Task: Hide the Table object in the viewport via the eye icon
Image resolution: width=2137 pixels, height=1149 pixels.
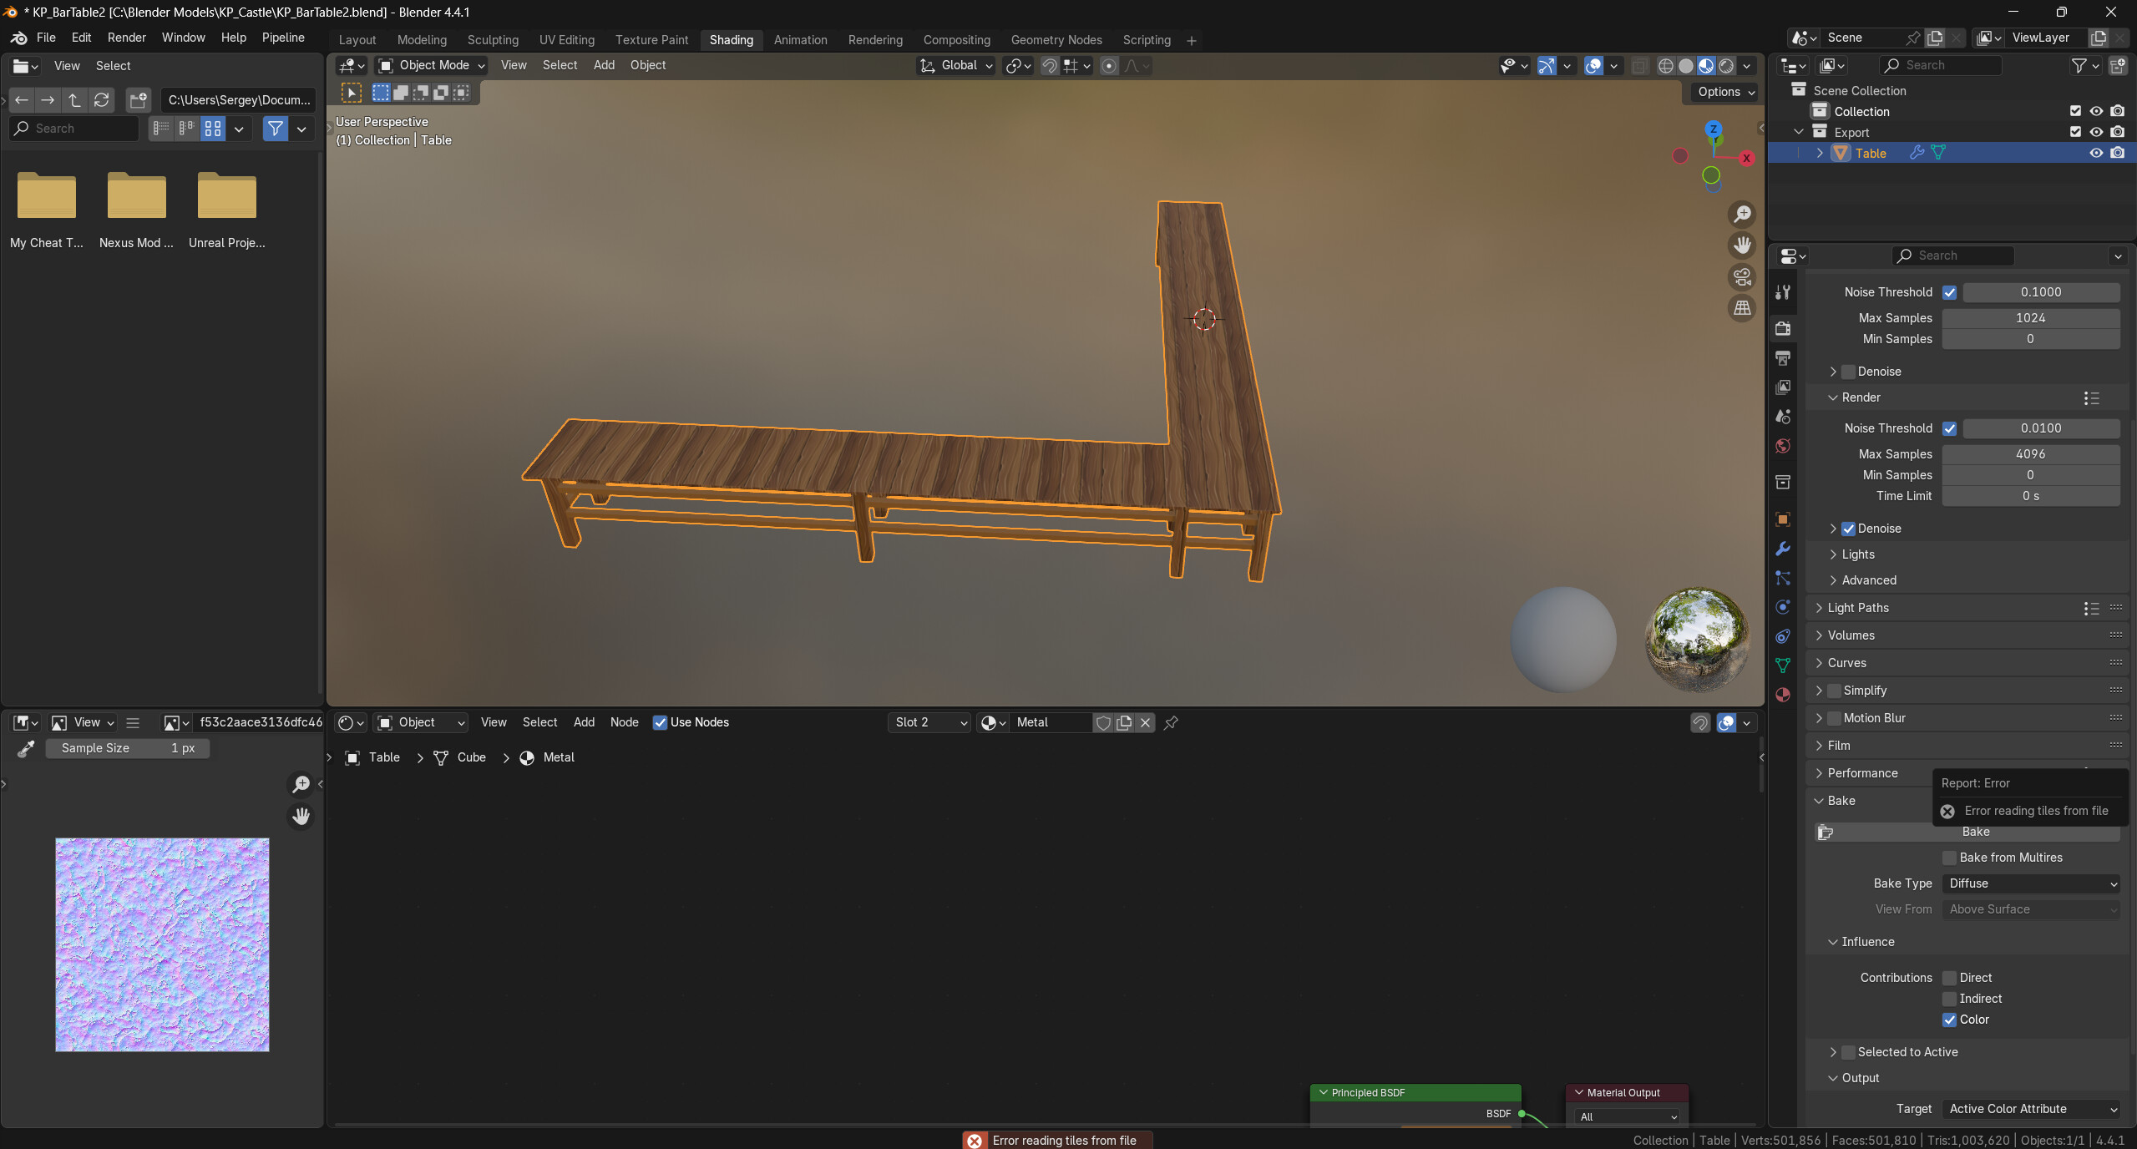Action: pyautogui.click(x=2096, y=153)
